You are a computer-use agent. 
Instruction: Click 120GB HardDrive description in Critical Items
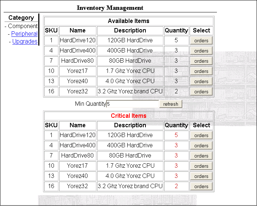[x=130, y=135]
